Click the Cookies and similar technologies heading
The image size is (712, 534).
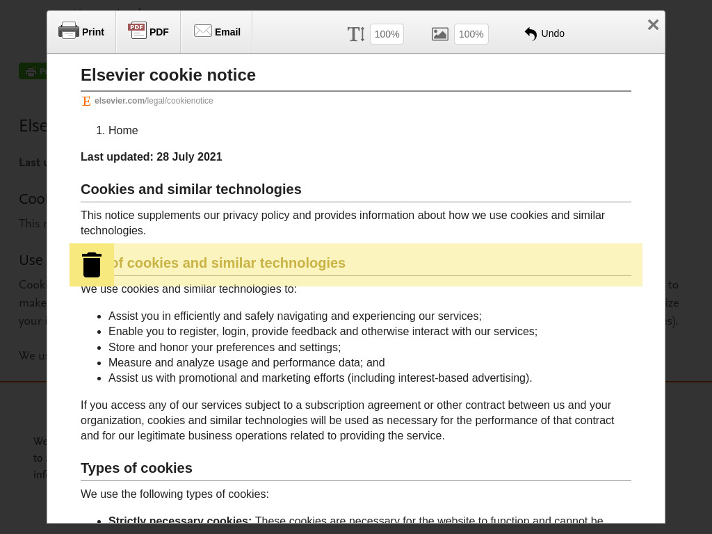point(191,189)
